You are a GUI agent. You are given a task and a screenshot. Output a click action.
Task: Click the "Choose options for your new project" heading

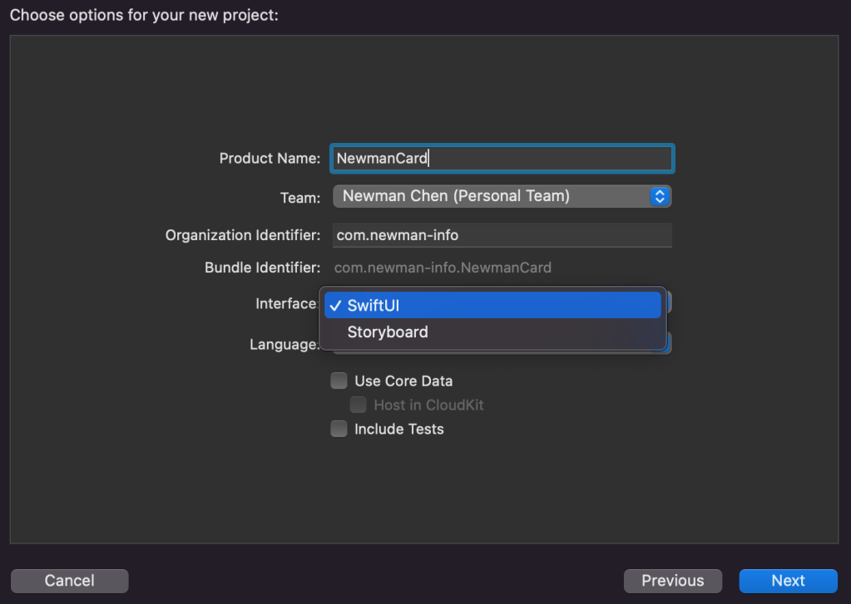point(144,15)
